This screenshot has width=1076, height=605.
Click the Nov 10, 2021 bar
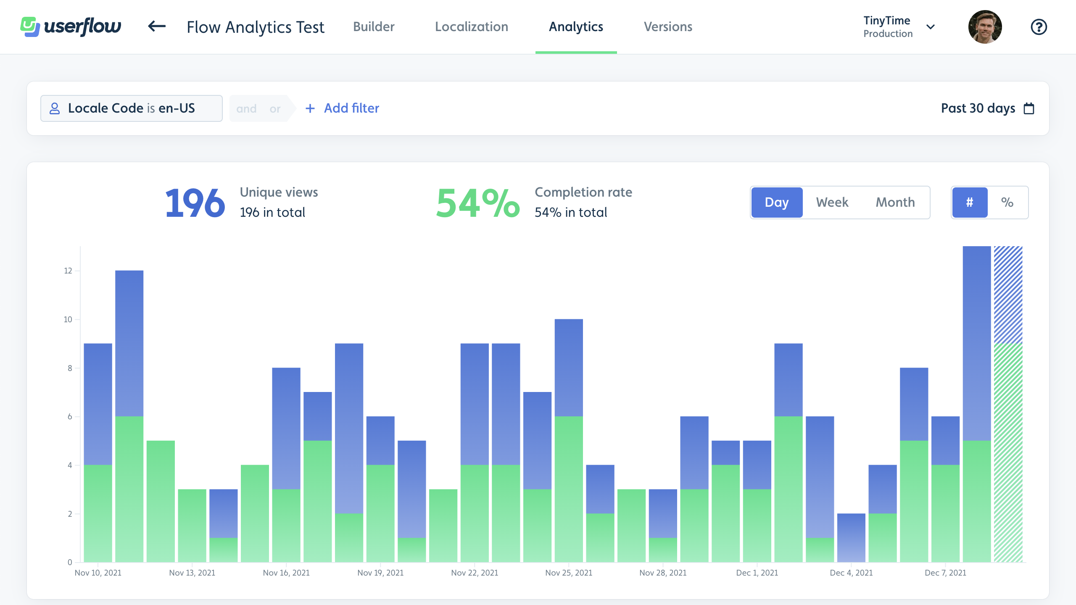coord(98,453)
